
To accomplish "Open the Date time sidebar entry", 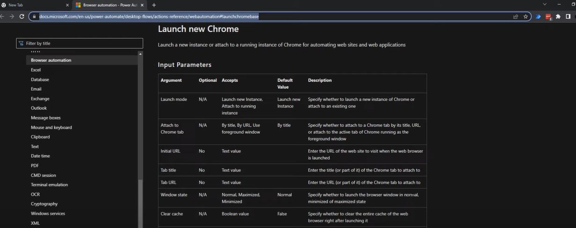I will [40, 156].
